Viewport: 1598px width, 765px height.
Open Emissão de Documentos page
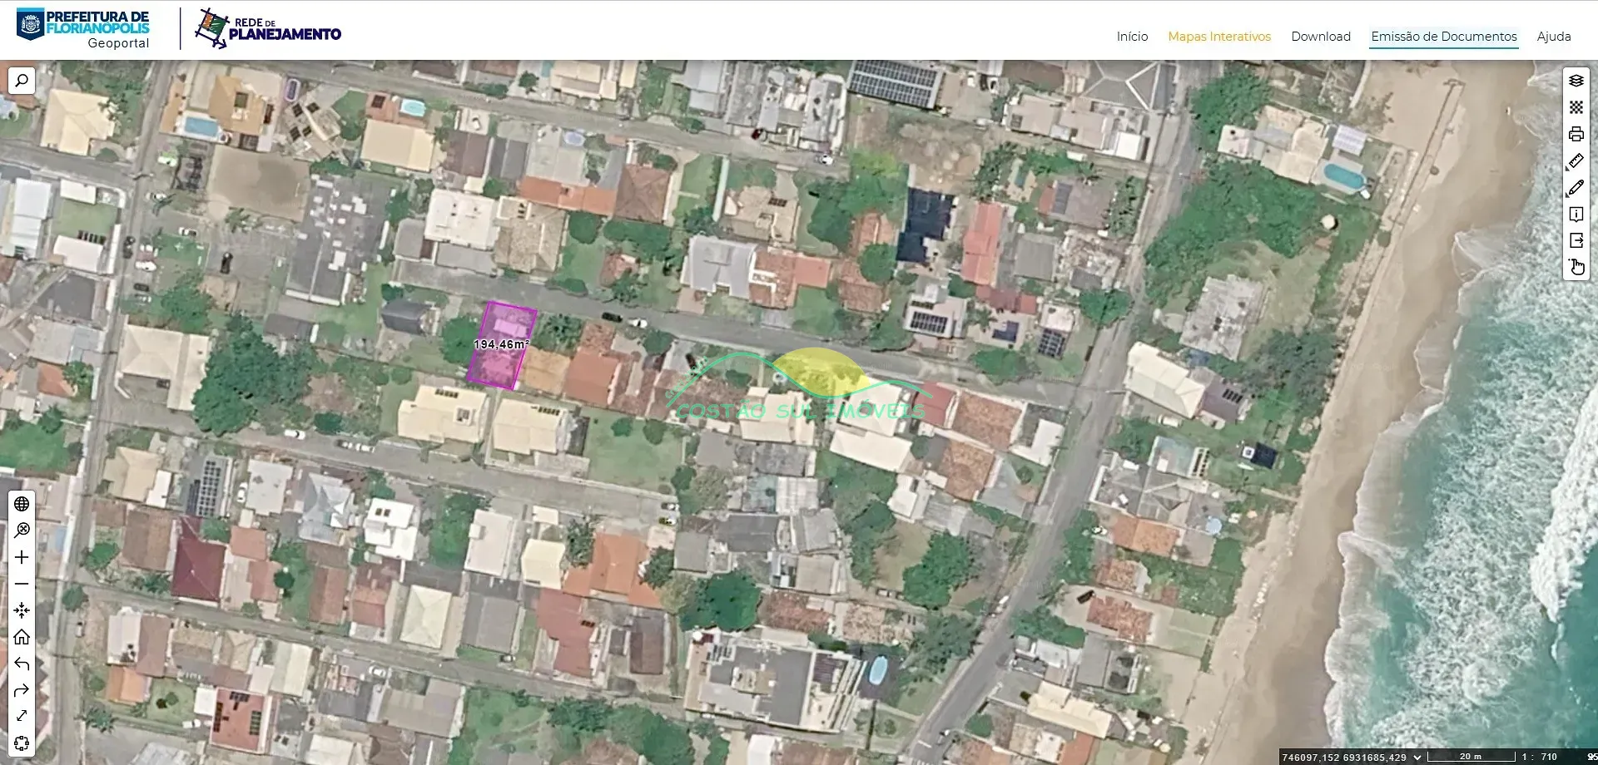point(1444,37)
